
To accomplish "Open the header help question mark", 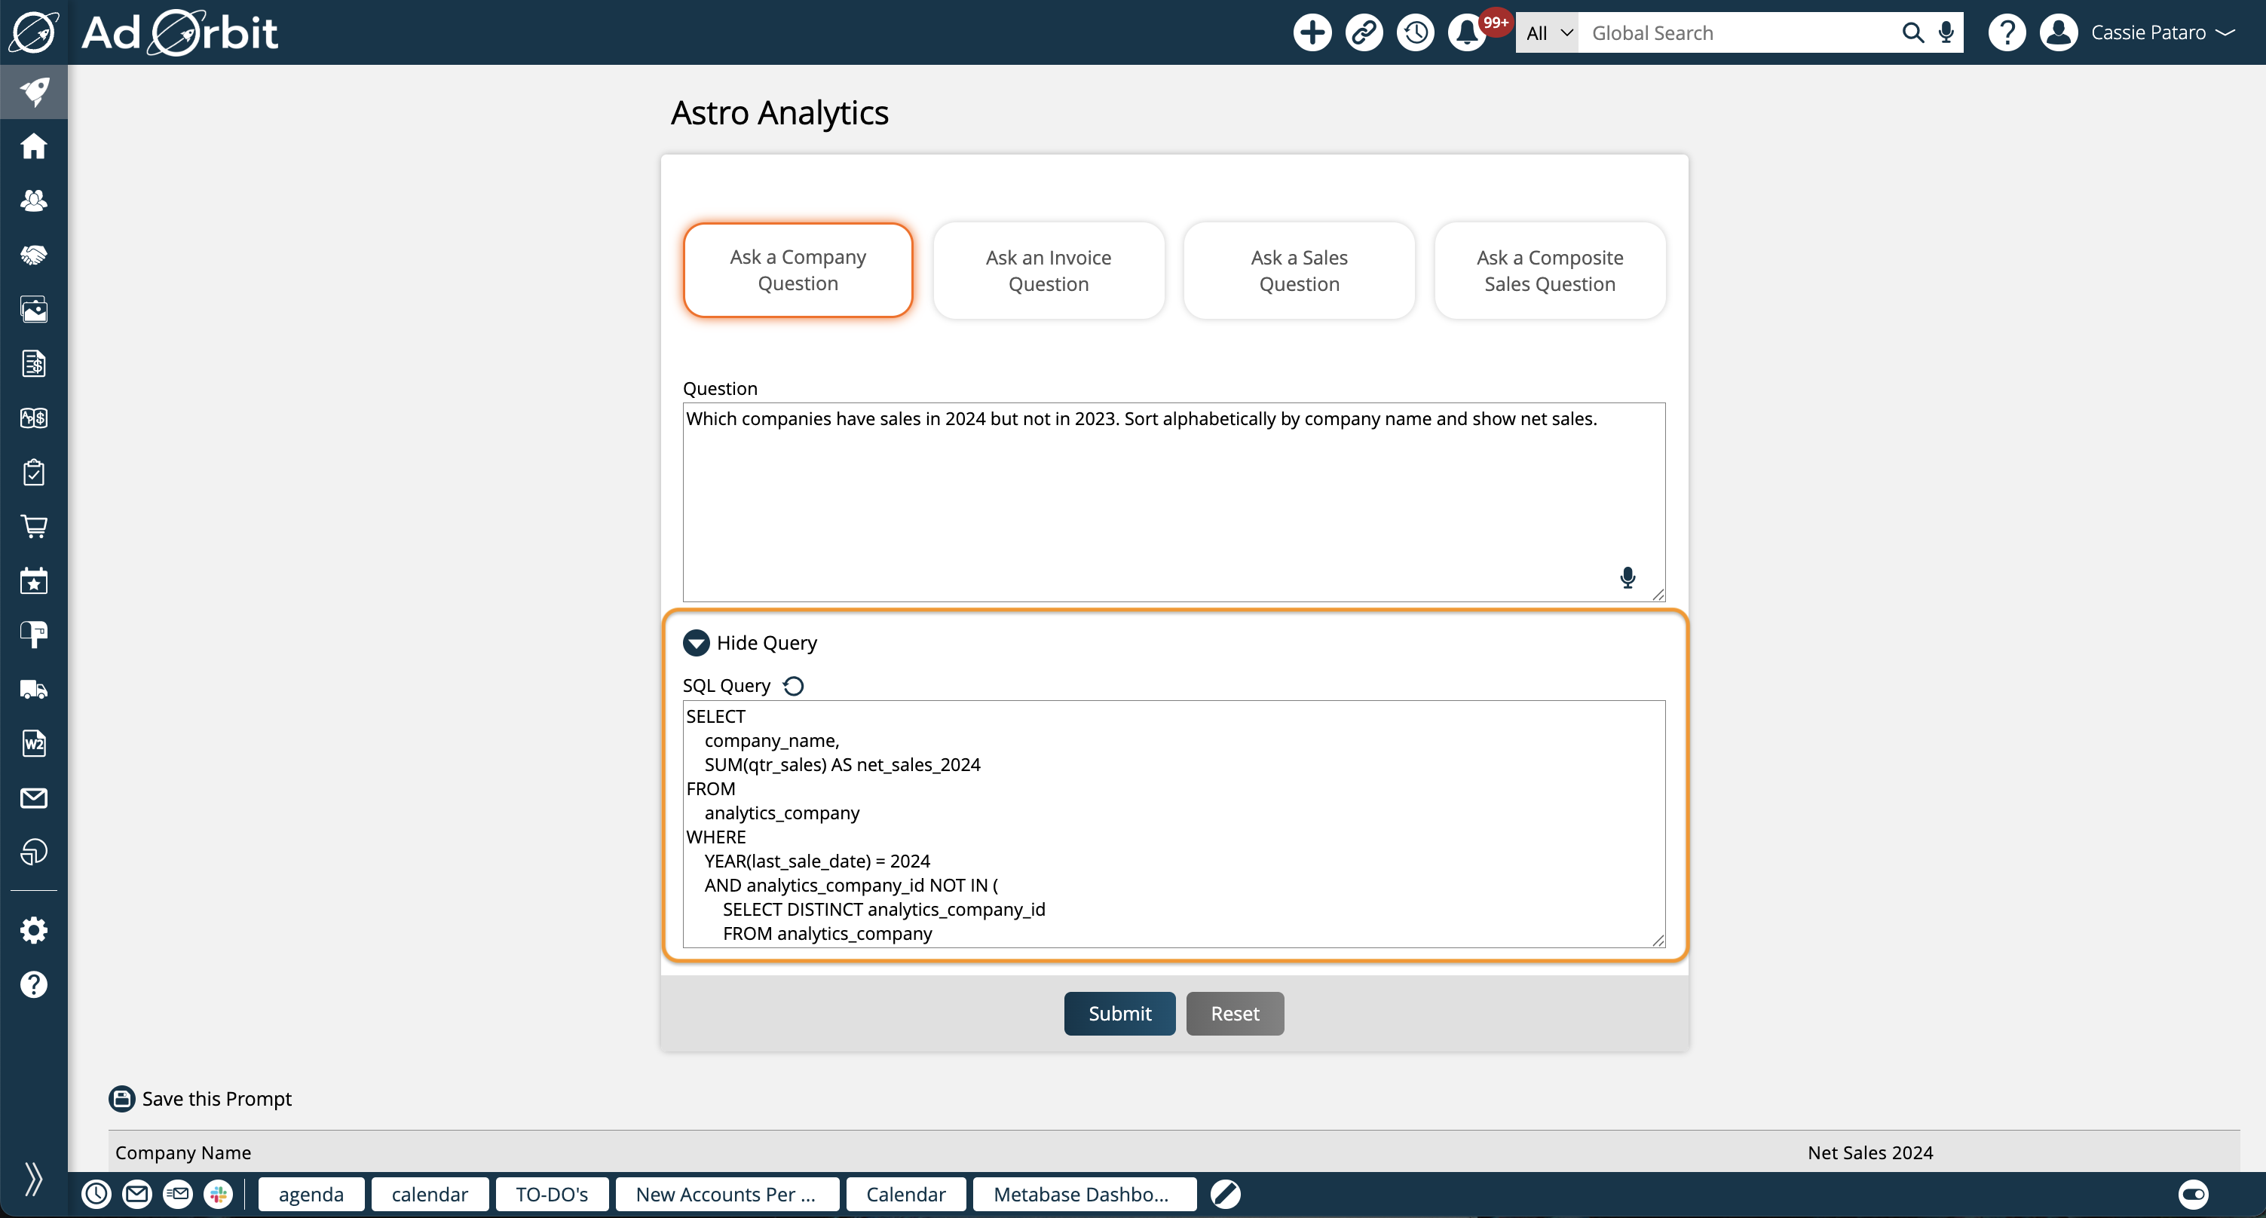I will click(2007, 32).
